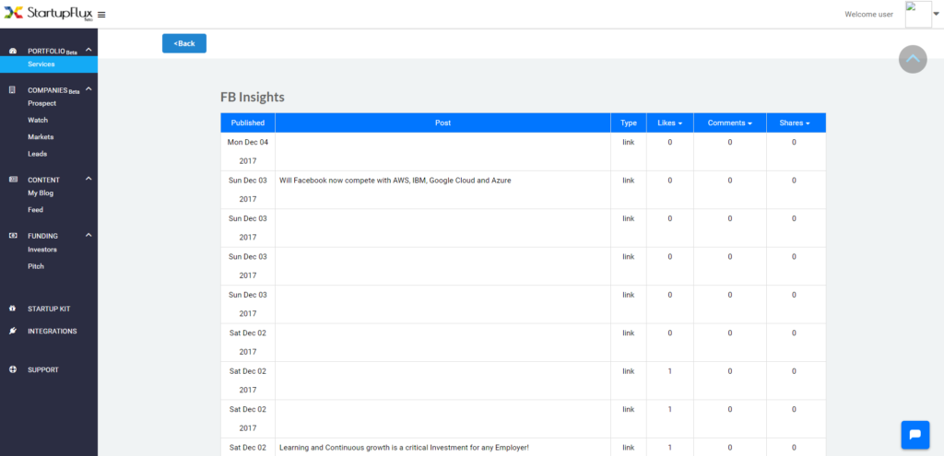Sort the table by Shares
The image size is (944, 456).
point(794,123)
